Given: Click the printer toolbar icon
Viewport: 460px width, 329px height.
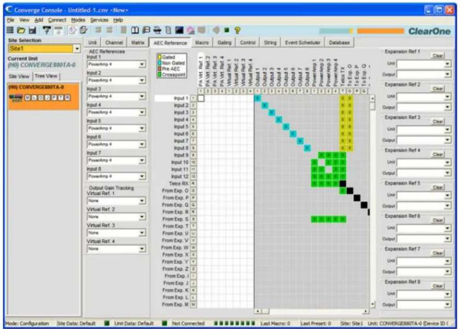Looking at the screenshot, I should pos(158,30).
